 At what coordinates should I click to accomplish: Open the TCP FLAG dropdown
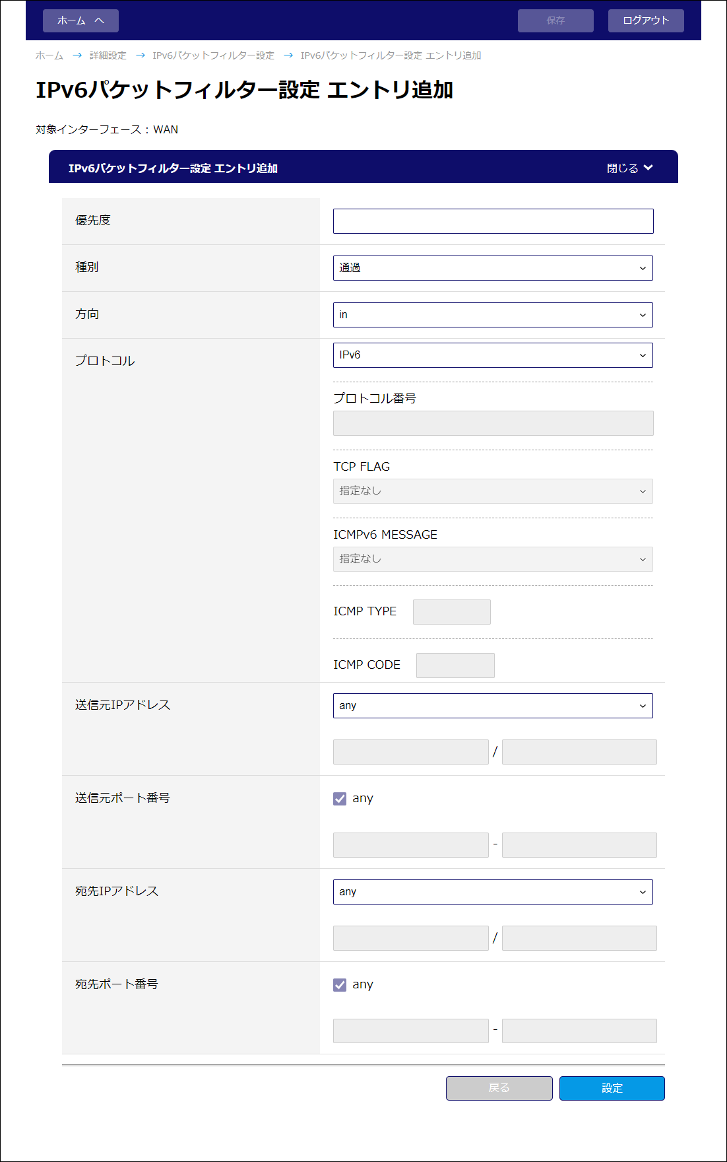coord(493,491)
